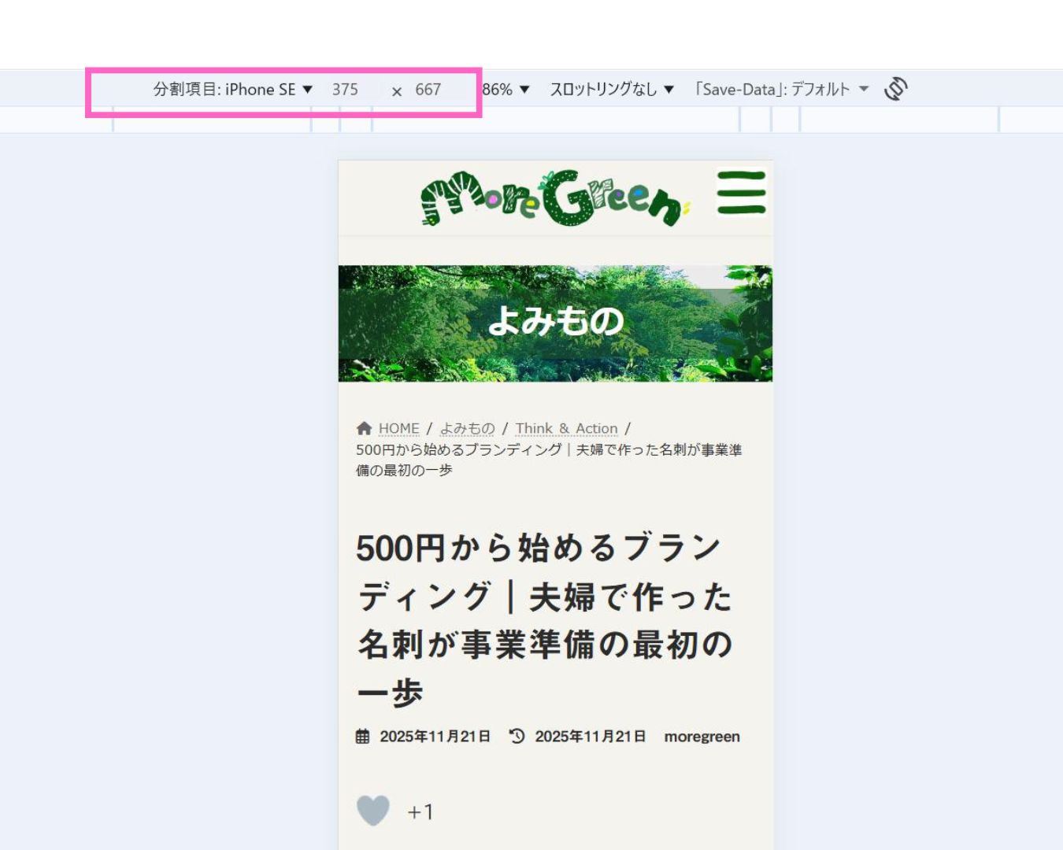Click the width field showing 375
The height and width of the screenshot is (850, 1063).
click(345, 90)
